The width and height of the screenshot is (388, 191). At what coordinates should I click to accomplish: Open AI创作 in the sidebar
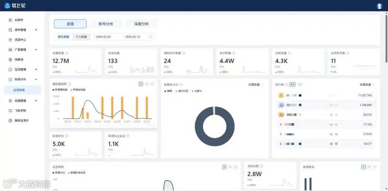click(19, 20)
